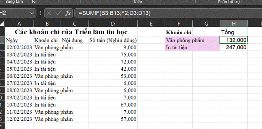
Task: Select column A header
Action: (x=19, y=24)
